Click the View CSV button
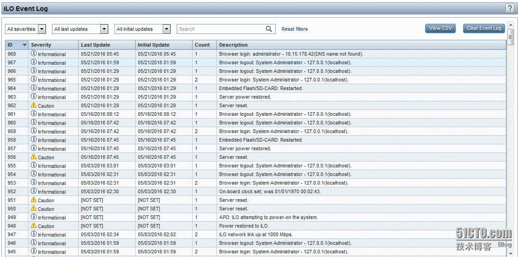The height and width of the screenshot is (257, 518). [x=440, y=29]
